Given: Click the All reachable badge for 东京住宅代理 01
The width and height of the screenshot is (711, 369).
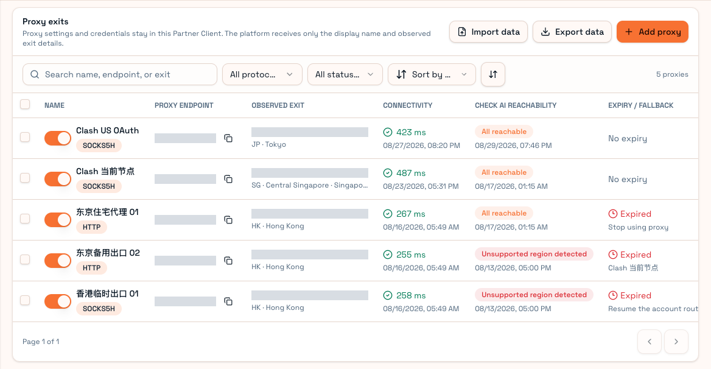Looking at the screenshot, I should coord(504,213).
